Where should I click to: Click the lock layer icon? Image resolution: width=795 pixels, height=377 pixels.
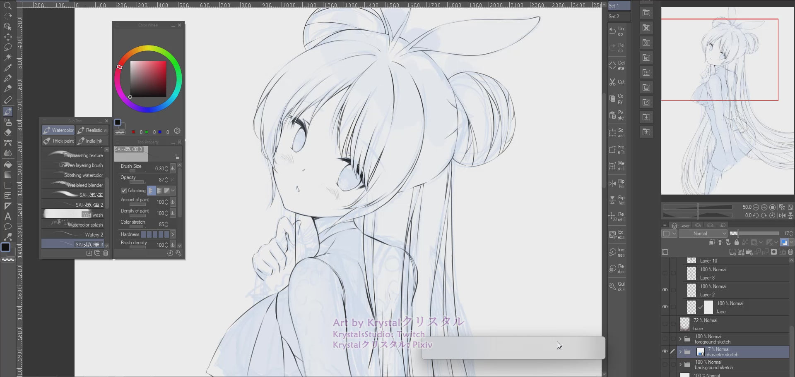736,243
